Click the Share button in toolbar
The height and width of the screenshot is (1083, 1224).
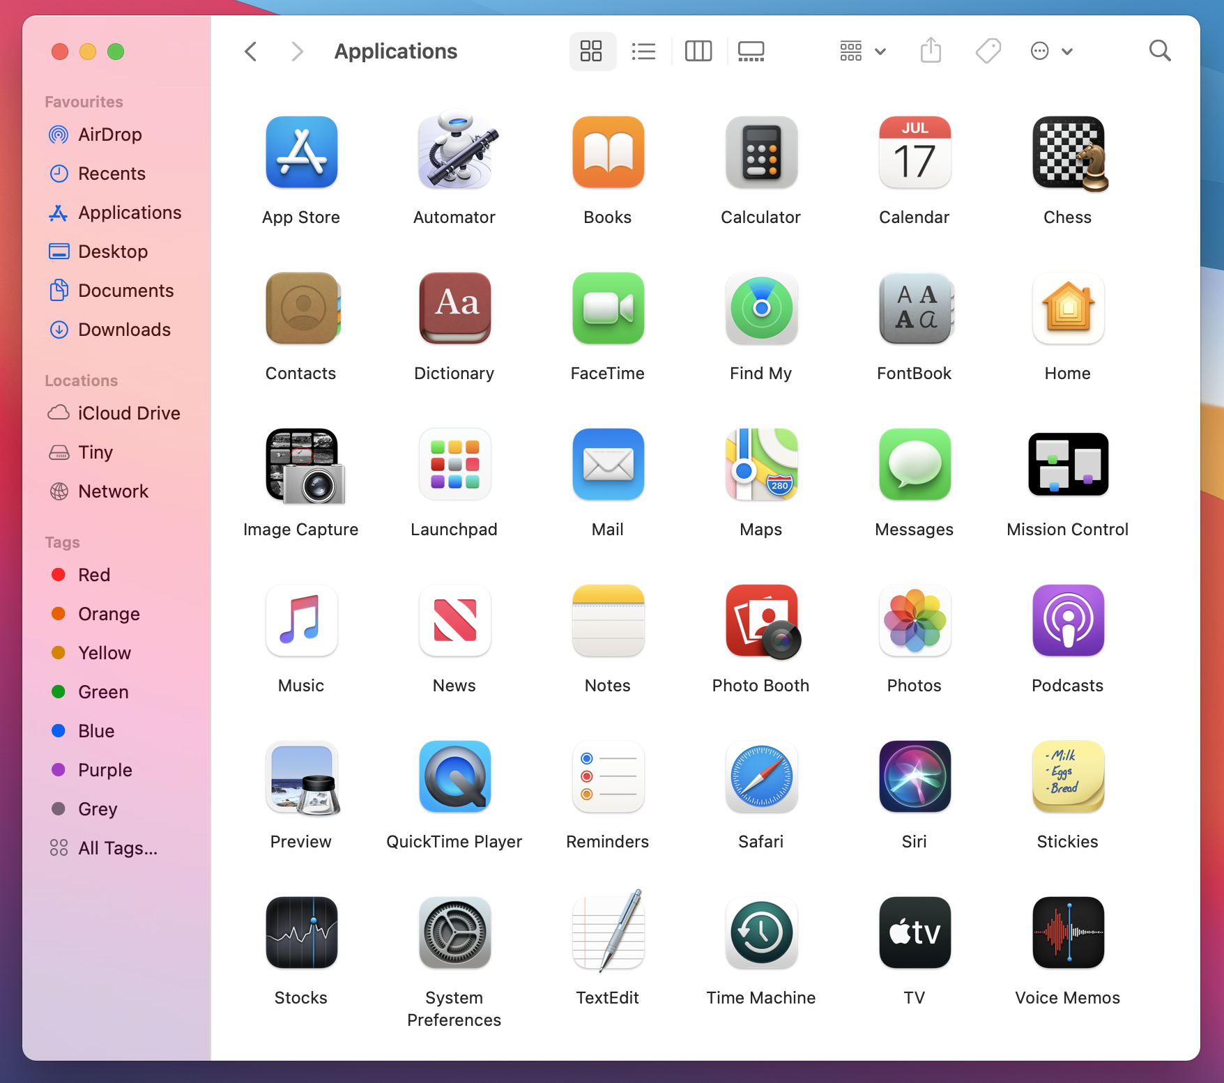[x=931, y=51]
